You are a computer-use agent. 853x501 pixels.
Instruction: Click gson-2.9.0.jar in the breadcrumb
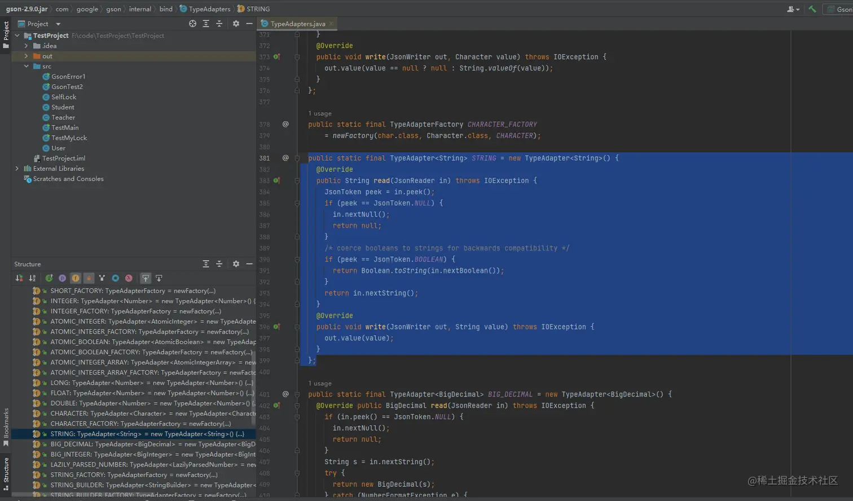[x=27, y=9]
